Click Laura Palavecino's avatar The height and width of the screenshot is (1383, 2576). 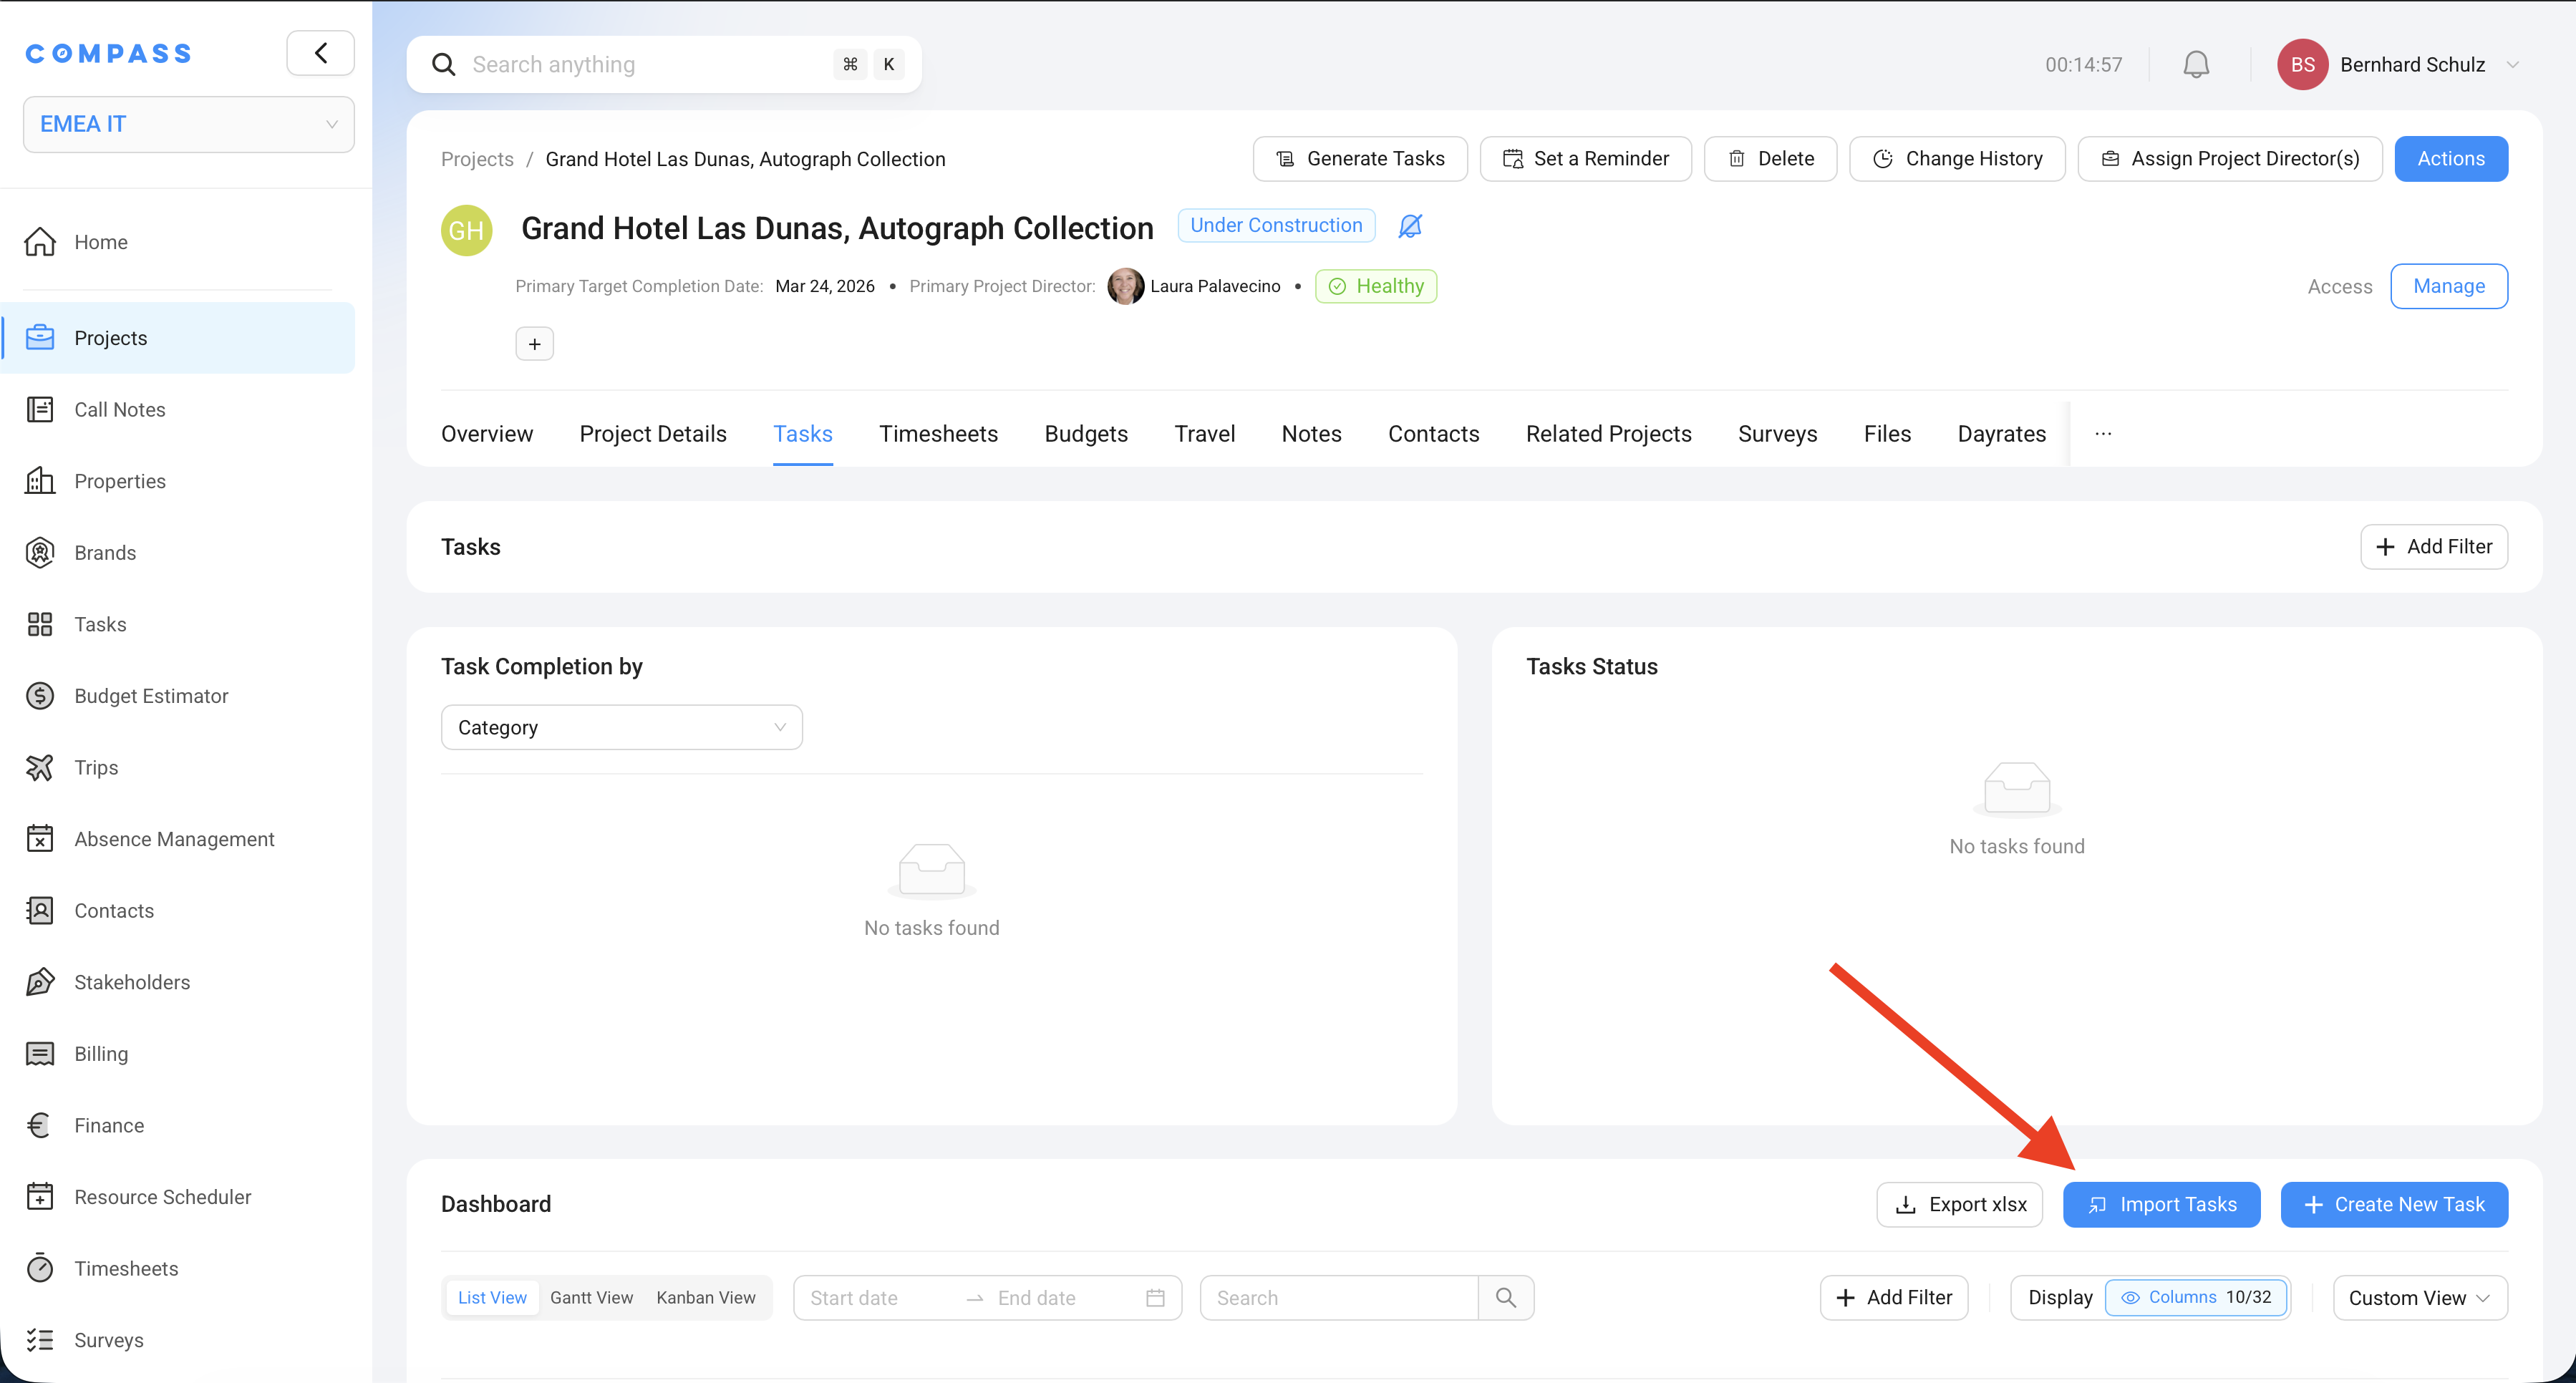click(x=1125, y=286)
